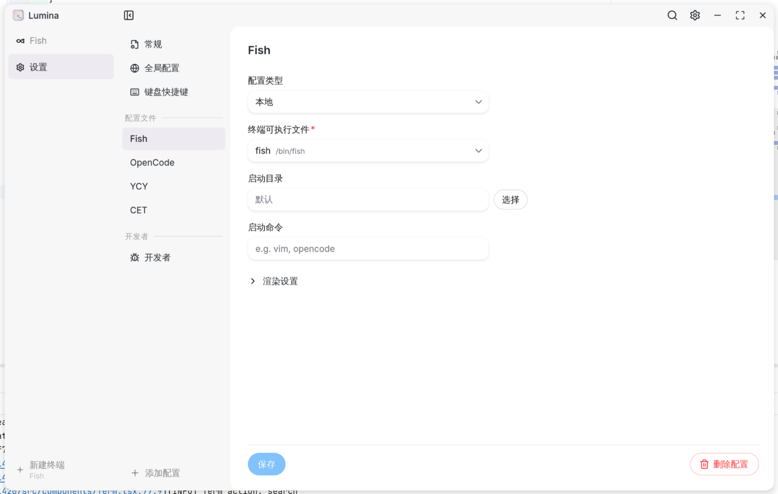The image size is (778, 494).
Task: Click the 启动目录 input field
Action: coord(368,200)
